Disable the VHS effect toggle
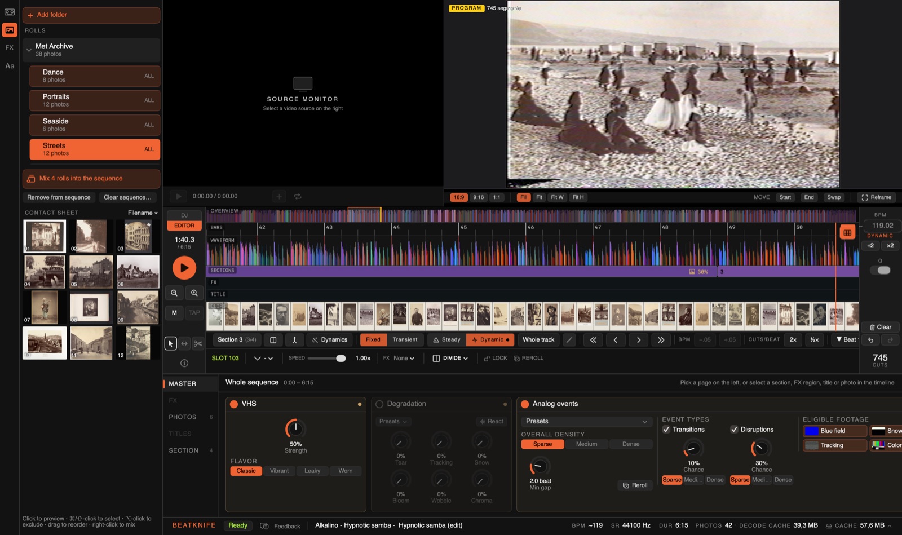 pyautogui.click(x=234, y=404)
